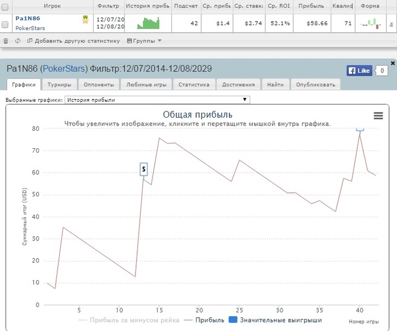397x331 pixels.
Task: Click the 52.1% ROI cell
Action: click(279, 23)
